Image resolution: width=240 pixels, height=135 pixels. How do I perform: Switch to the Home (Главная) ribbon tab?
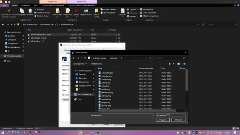tap(14, 5)
